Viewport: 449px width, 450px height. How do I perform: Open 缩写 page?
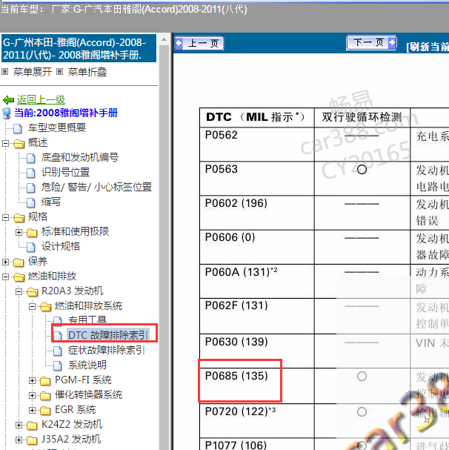[51, 202]
